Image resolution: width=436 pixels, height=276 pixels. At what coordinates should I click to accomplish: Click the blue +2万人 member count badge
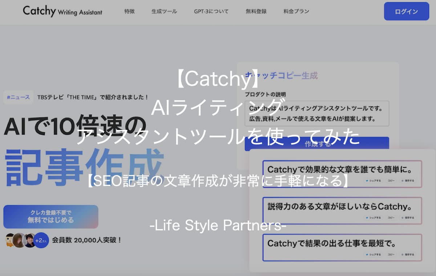click(41, 240)
